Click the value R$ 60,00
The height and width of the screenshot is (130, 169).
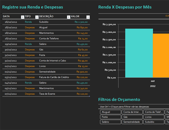tap(83, 49)
